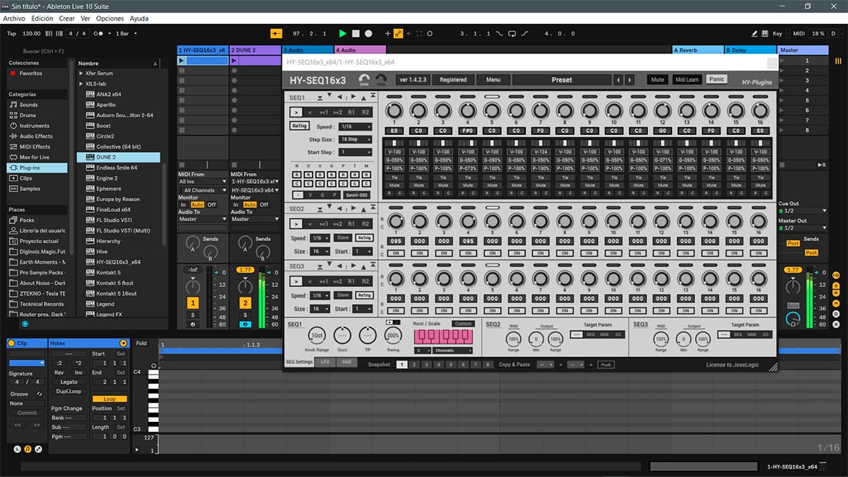Adjust the SEQ1 step 1 knob
The height and width of the screenshot is (477, 848).
click(x=394, y=111)
